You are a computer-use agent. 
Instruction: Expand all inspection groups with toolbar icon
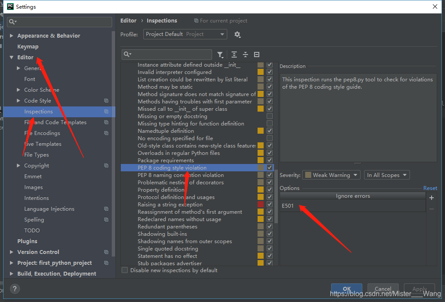point(233,55)
